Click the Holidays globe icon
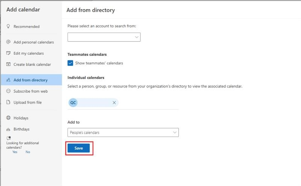The image size is (301, 186). 8,118
